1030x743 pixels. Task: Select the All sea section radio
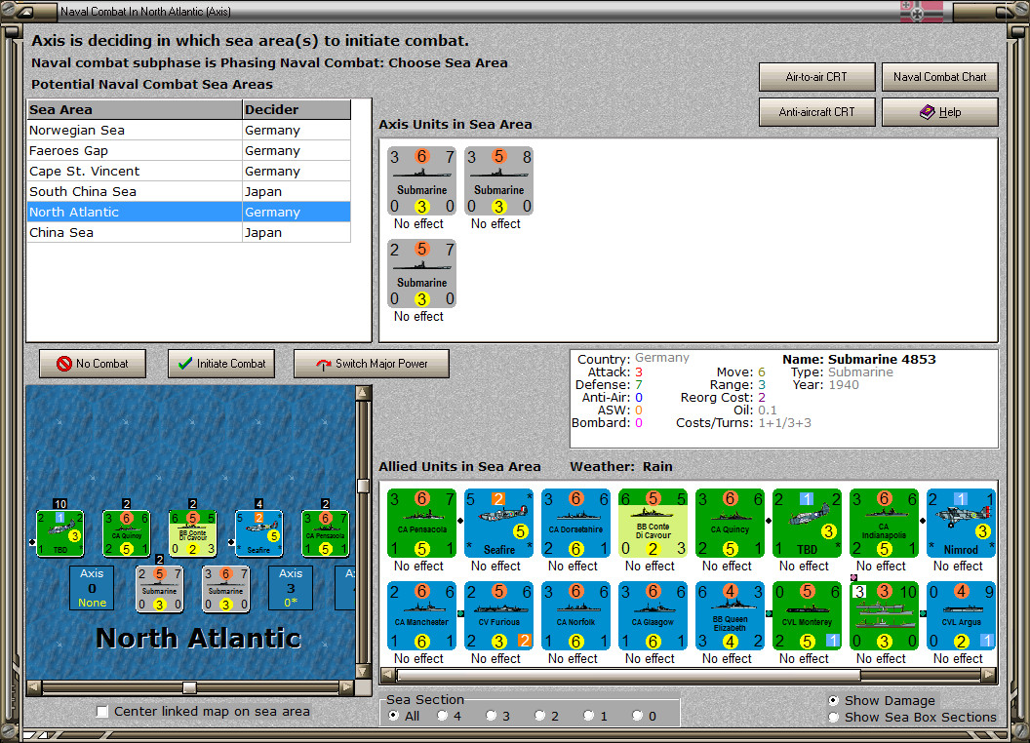click(x=393, y=716)
